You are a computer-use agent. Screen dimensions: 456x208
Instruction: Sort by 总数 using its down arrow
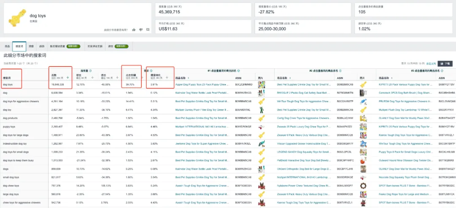(68, 77)
